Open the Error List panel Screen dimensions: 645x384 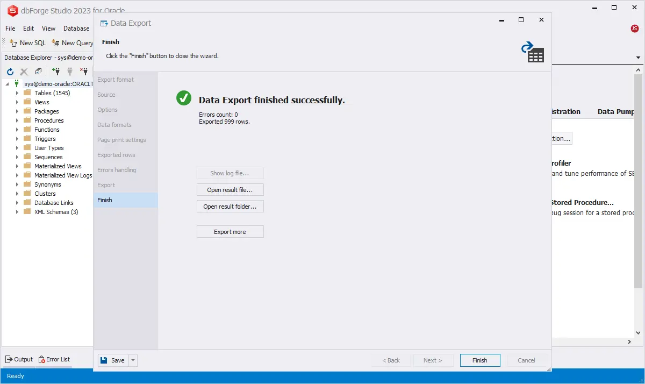click(54, 359)
